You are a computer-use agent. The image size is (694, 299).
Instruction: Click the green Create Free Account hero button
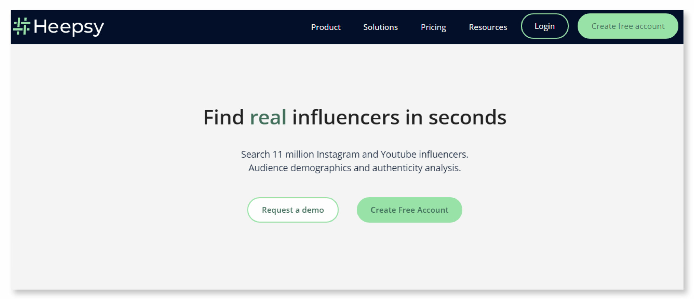coord(409,210)
